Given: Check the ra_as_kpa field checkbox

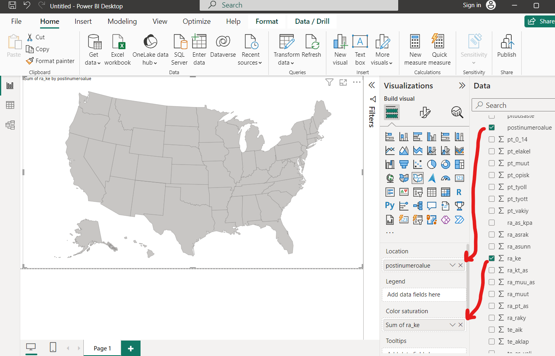Looking at the screenshot, I should click(491, 222).
